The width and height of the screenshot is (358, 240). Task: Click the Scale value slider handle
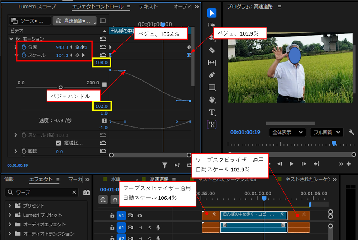(x=61, y=87)
